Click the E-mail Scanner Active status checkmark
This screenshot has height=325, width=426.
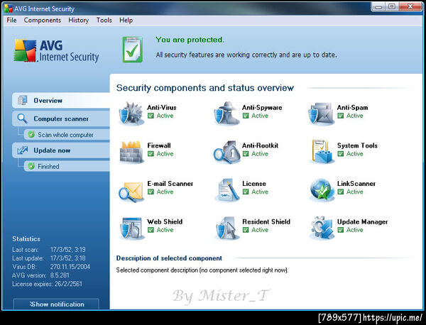151,192
